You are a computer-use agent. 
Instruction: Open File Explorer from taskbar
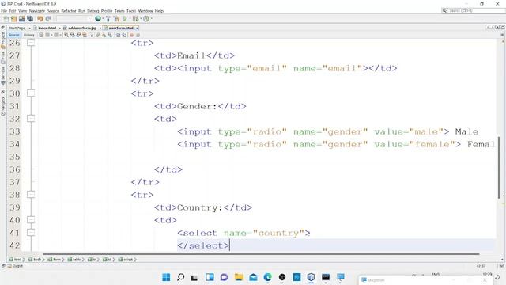pos(239,277)
